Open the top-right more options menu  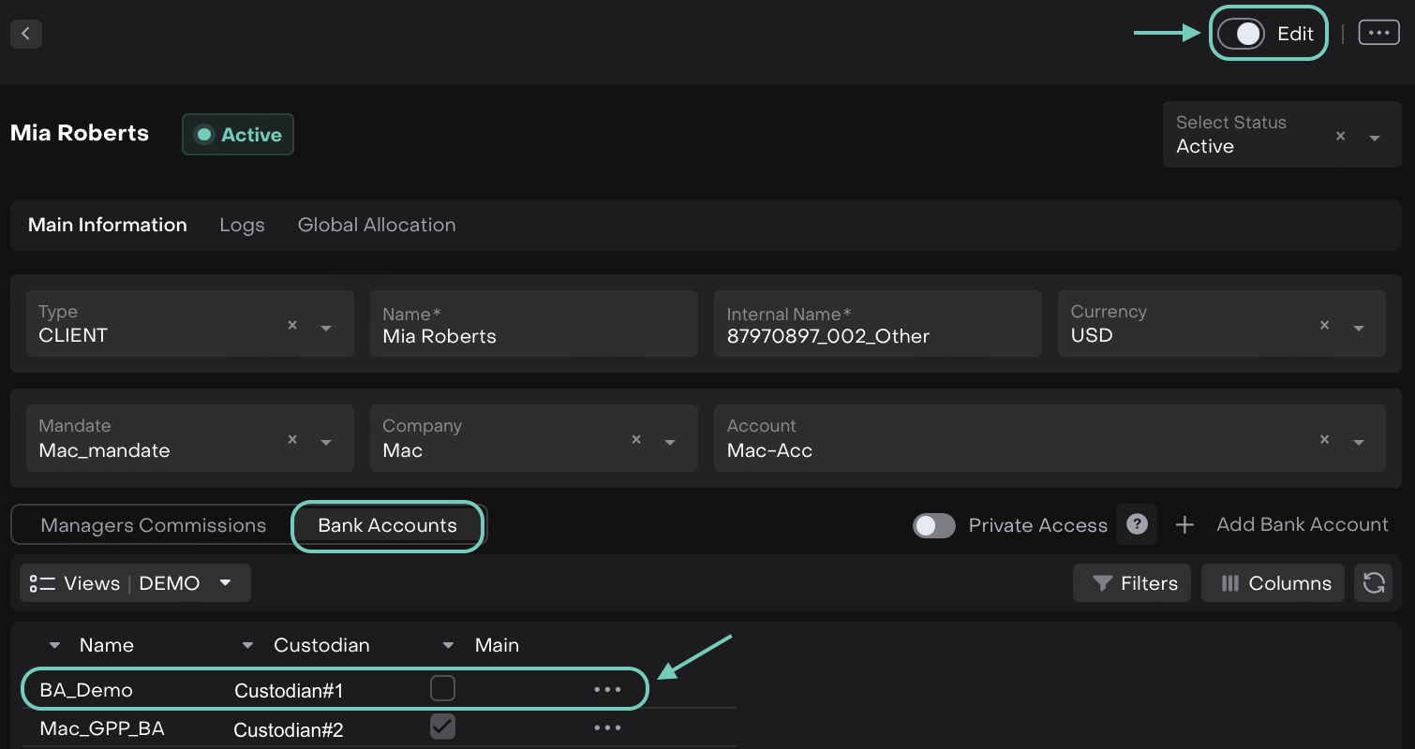click(1378, 33)
